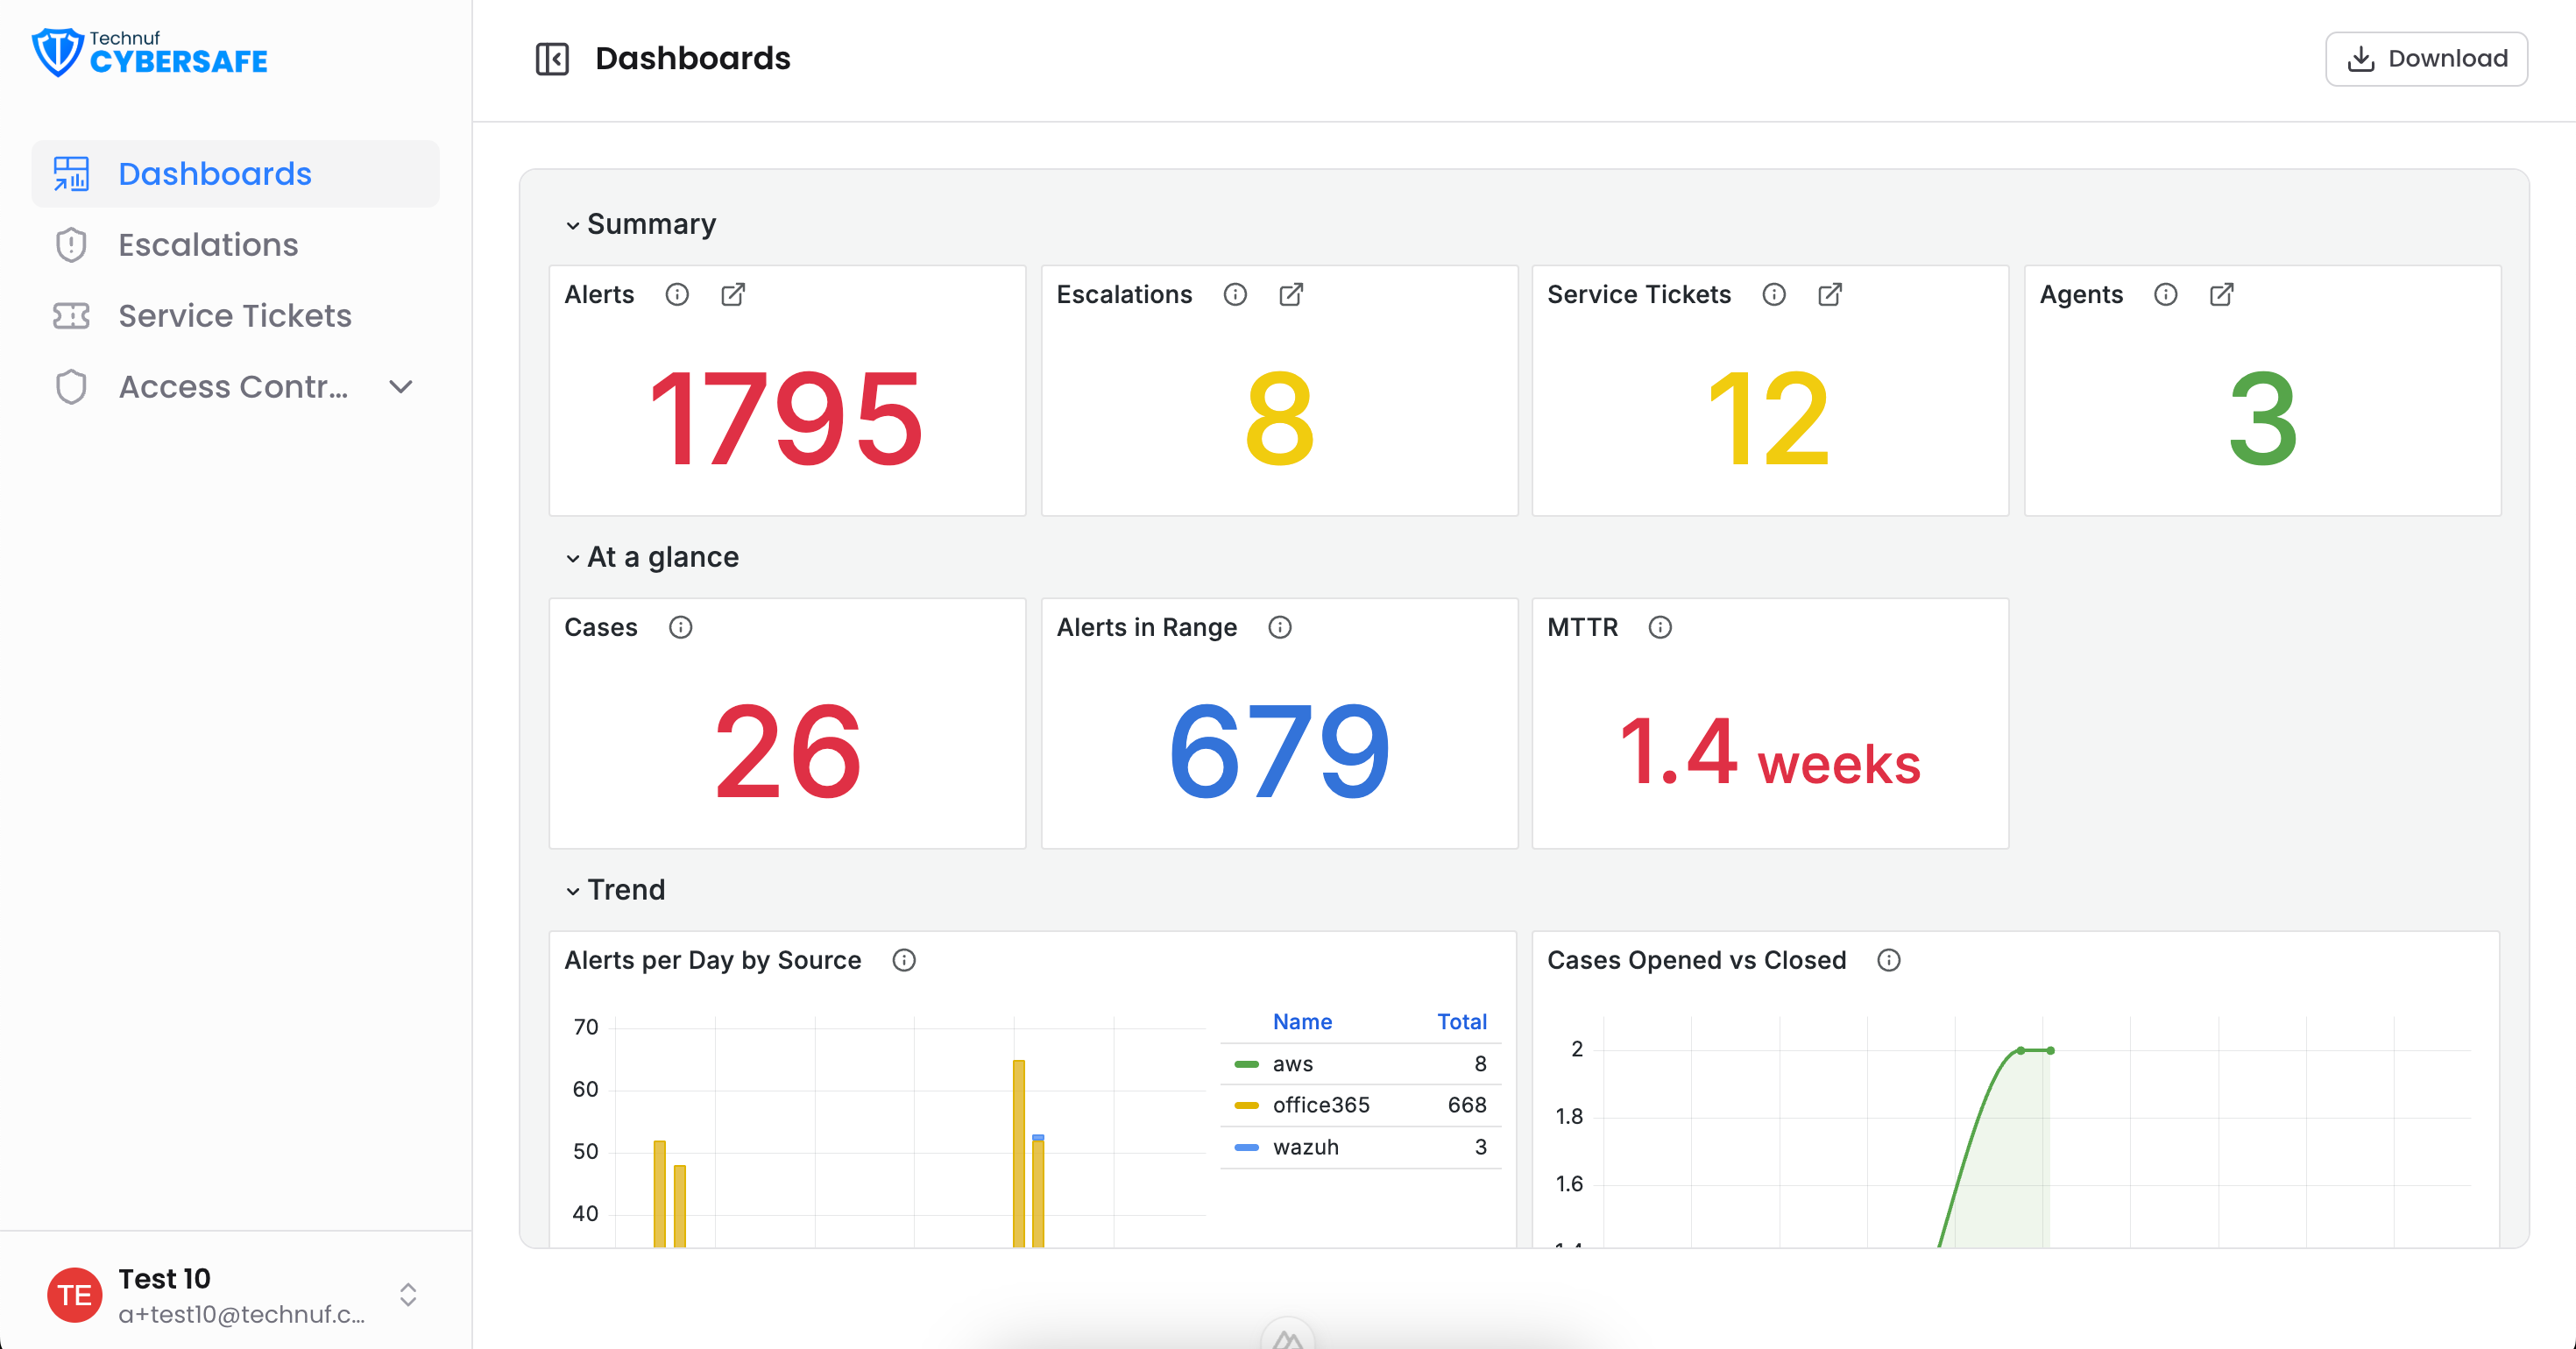Show info for Alerts in Range

1280,627
